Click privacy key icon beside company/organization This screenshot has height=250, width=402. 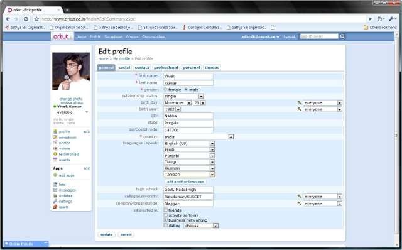point(299,204)
